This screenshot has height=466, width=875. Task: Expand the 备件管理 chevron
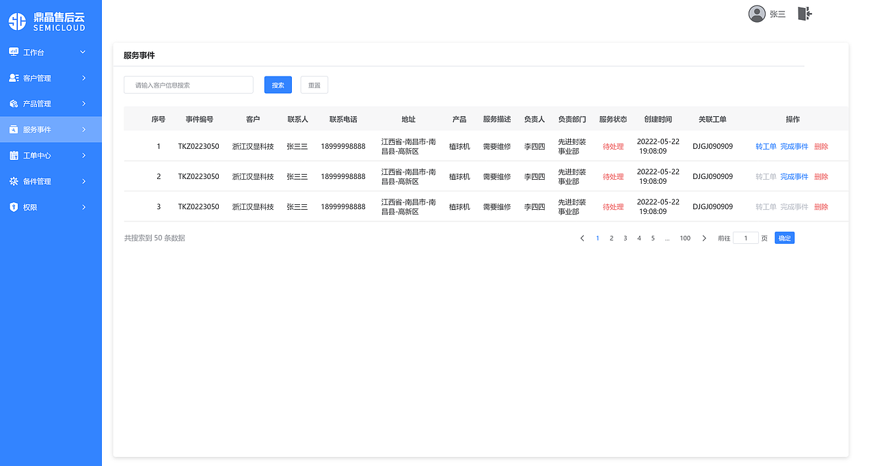(84, 181)
